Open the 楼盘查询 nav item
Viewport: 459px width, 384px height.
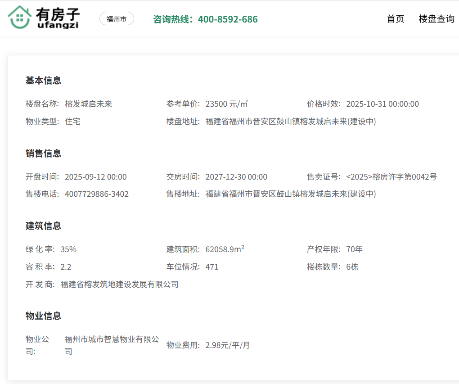[436, 19]
